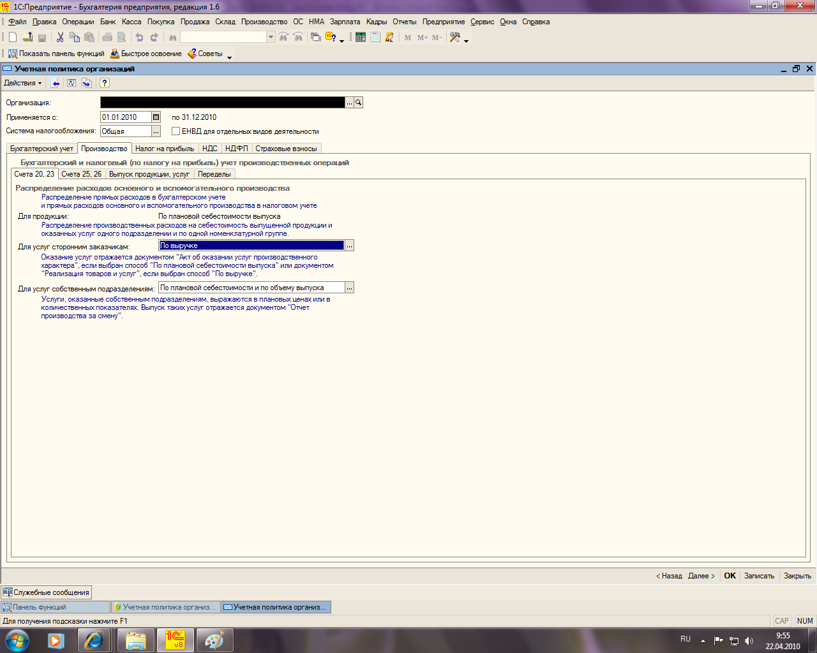Open the Действия dropdown menu
817x653 pixels.
[x=23, y=83]
